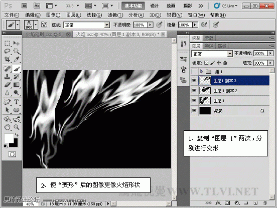Enable airbrush mode in options bar

pos(204,25)
